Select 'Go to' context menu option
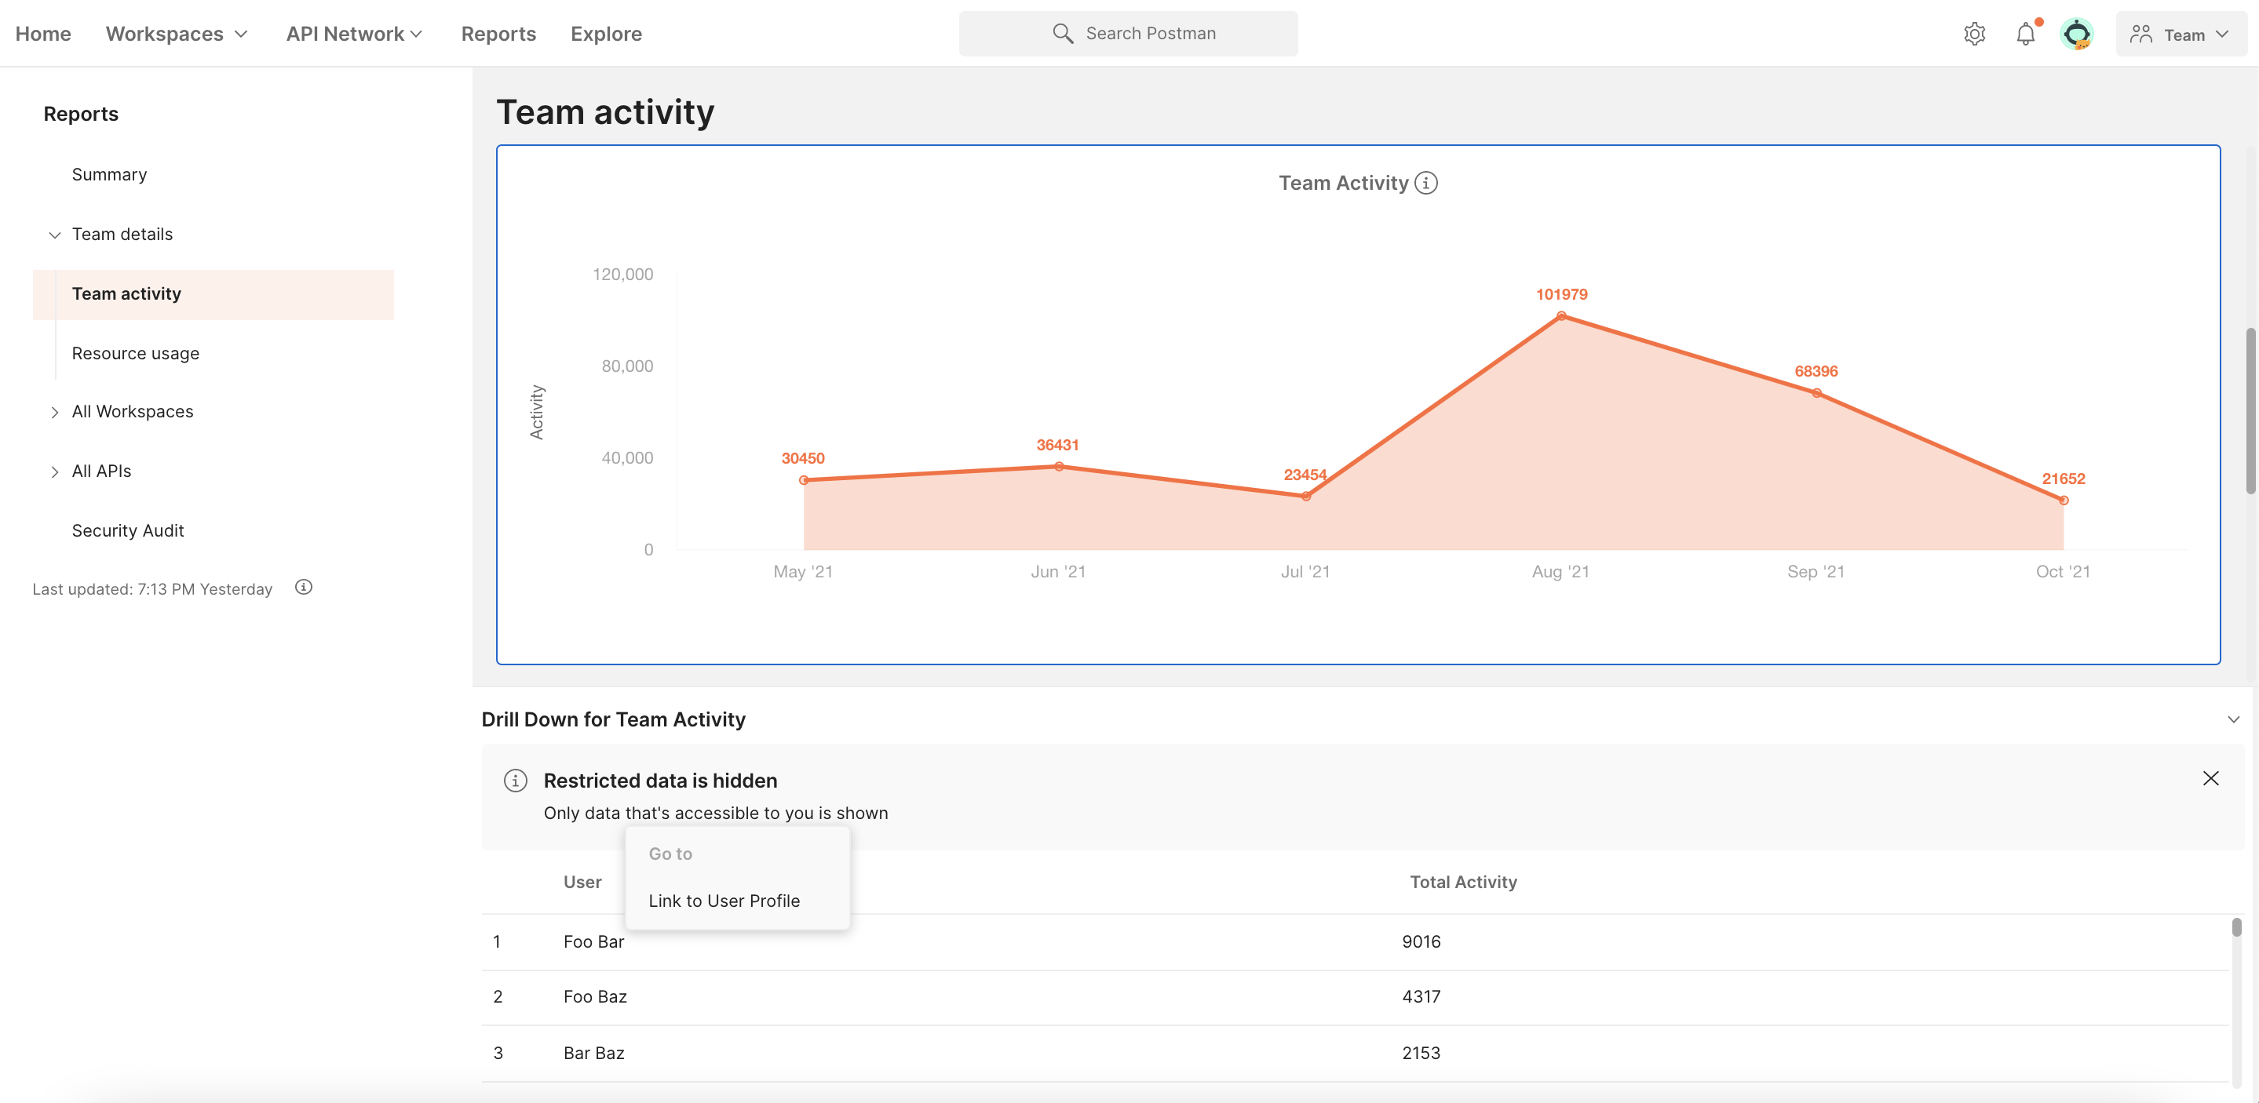 click(x=671, y=853)
